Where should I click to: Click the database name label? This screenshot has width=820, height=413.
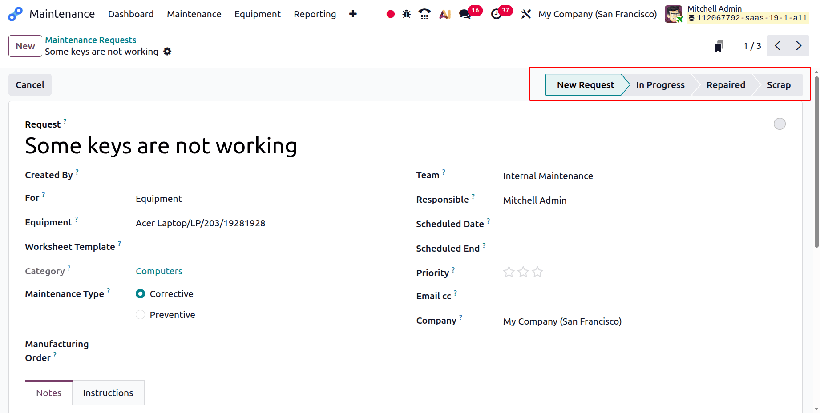(747, 18)
